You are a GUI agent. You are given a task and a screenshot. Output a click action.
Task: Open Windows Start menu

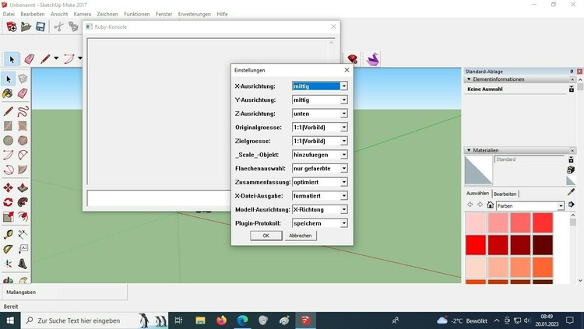point(10,320)
